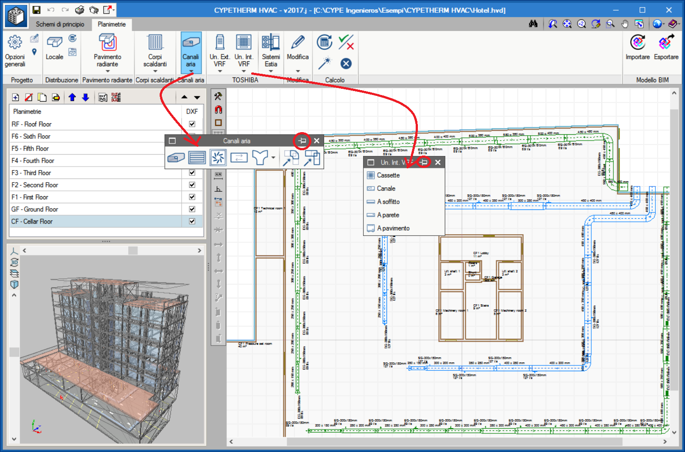Toggle DXF checkbox for F2 - Second Floor

tap(192, 185)
